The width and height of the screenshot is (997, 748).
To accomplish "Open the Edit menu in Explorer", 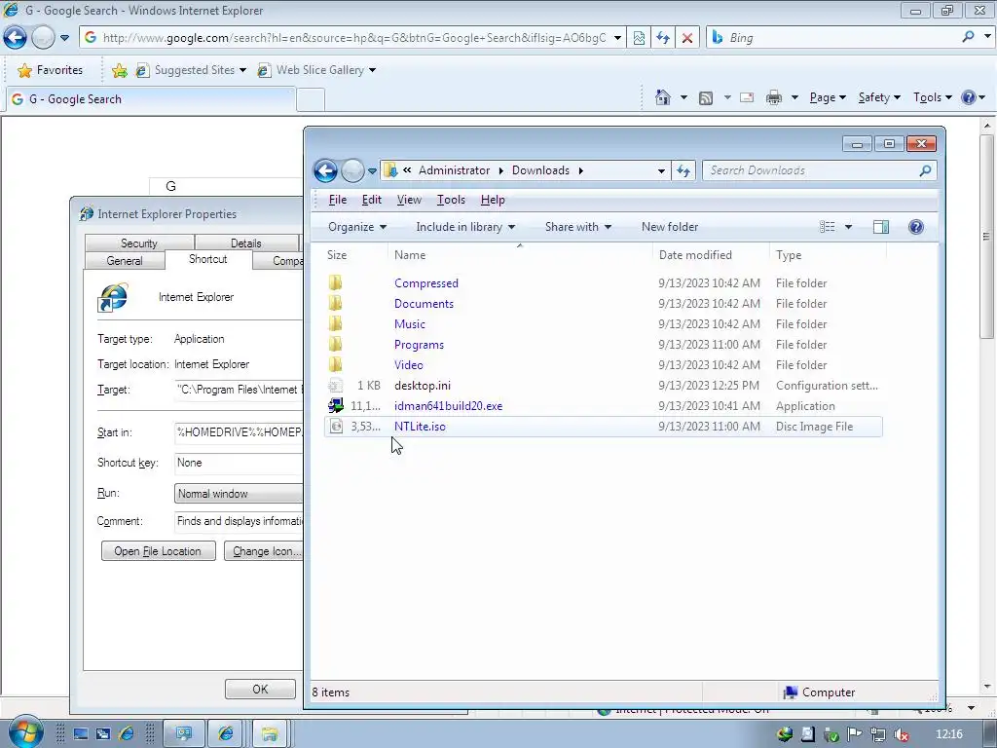I will (371, 200).
